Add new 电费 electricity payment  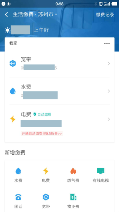[46, 175]
